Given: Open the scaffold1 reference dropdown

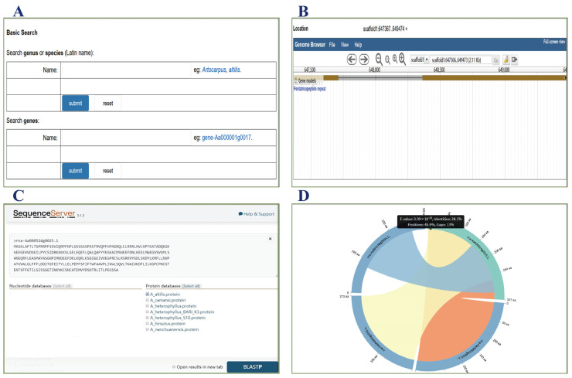Looking at the screenshot, I should 420,60.
